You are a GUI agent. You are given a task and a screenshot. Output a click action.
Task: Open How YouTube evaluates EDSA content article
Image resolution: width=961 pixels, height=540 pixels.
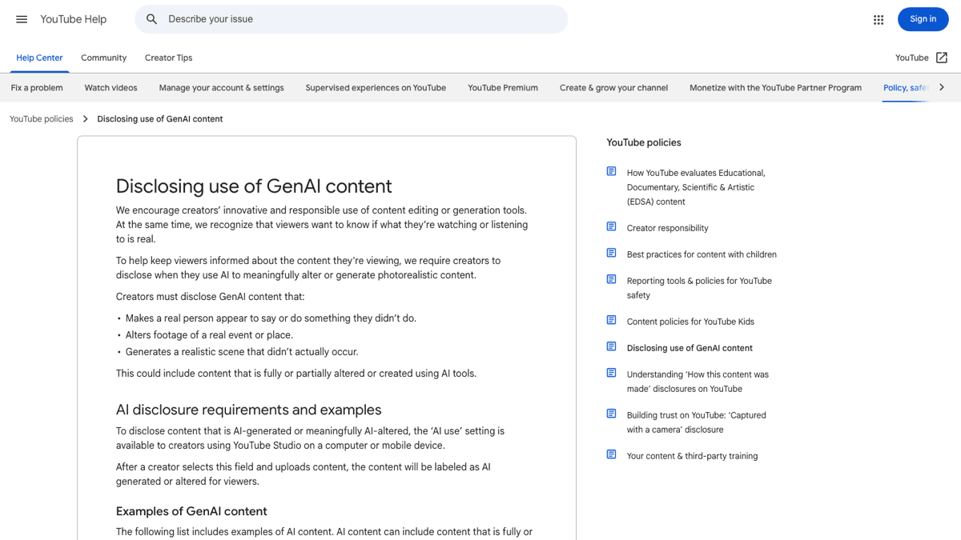point(696,187)
